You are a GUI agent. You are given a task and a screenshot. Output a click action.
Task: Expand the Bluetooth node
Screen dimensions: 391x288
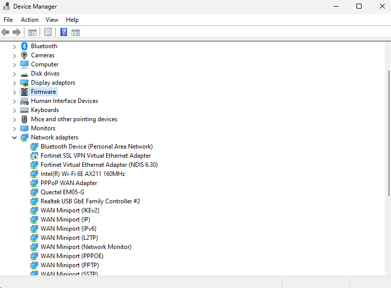point(14,47)
